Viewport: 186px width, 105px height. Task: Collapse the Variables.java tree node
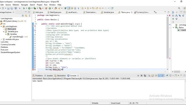tap(3, 32)
